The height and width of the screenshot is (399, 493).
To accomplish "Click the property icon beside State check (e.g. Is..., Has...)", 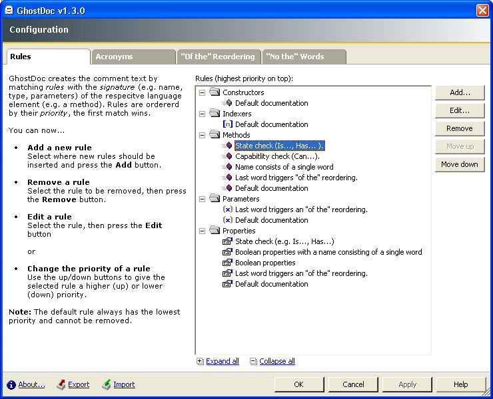I will click(x=227, y=241).
